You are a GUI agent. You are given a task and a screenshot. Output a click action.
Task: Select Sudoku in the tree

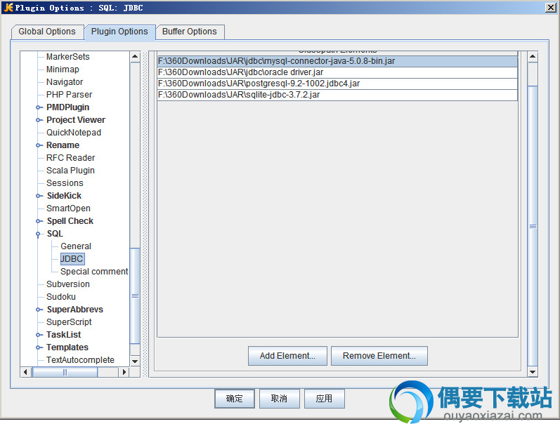[x=60, y=297]
